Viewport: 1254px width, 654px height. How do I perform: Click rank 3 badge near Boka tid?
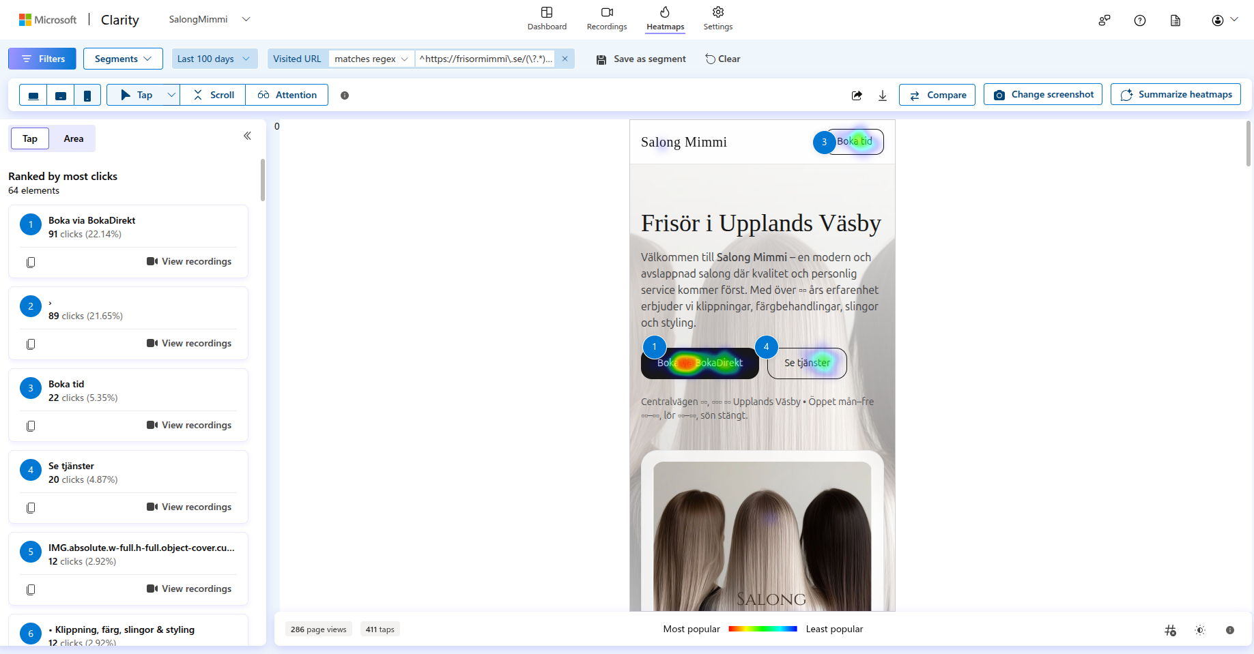point(824,142)
